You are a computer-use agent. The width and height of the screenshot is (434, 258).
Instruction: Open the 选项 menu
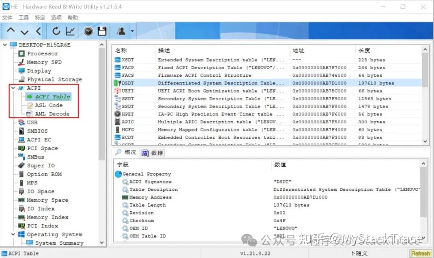(x=56, y=18)
